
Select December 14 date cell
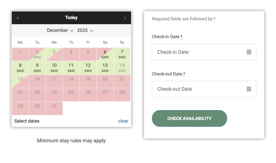122,67
